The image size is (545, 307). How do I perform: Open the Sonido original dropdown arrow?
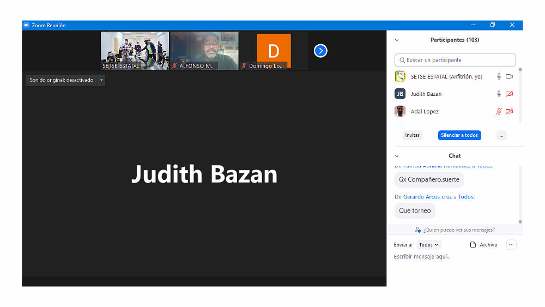101,80
